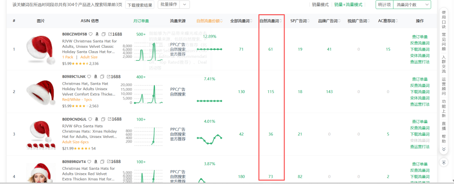Favorite ASIN B08CZWDFSB with heart icon
The height and width of the screenshot is (184, 454).
click(91, 34)
